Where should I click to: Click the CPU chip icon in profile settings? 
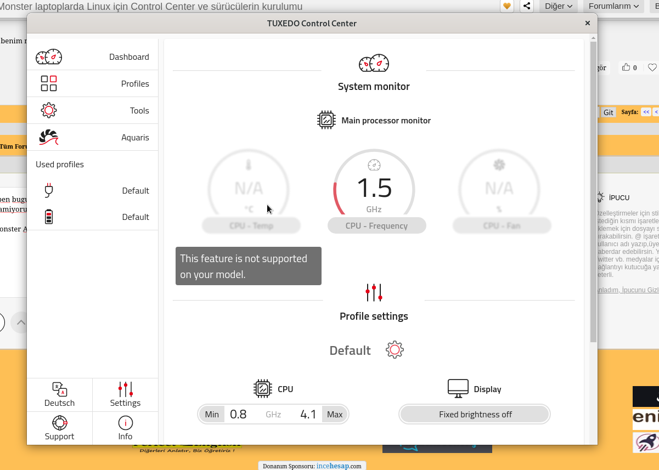point(263,389)
